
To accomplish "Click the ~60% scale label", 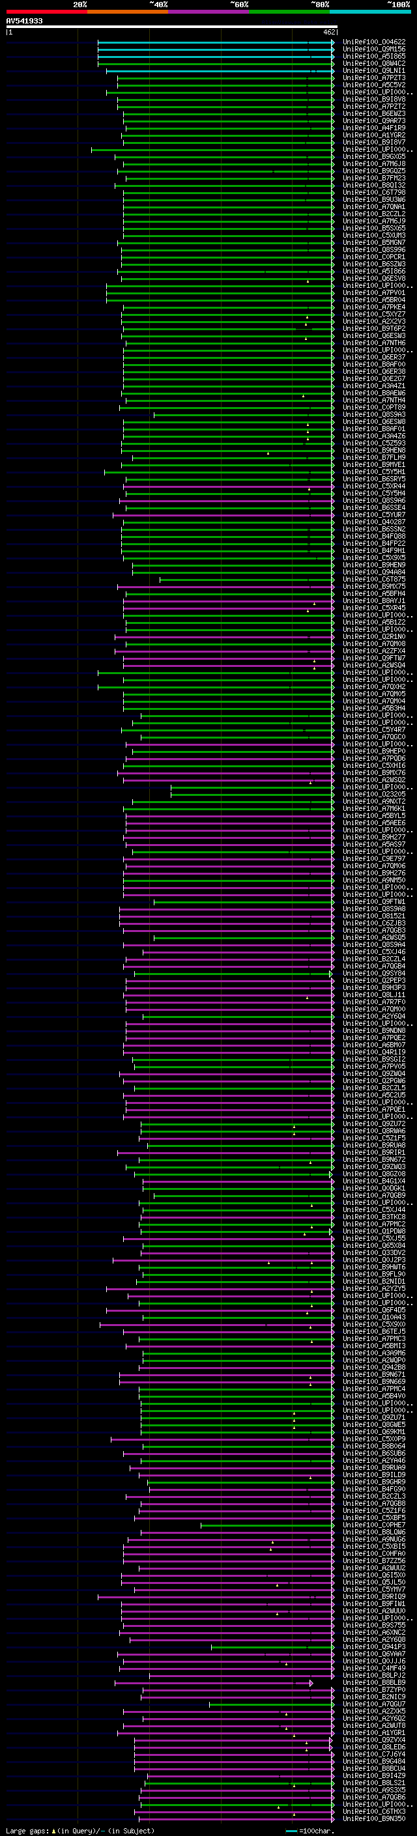I will coord(238,5).
